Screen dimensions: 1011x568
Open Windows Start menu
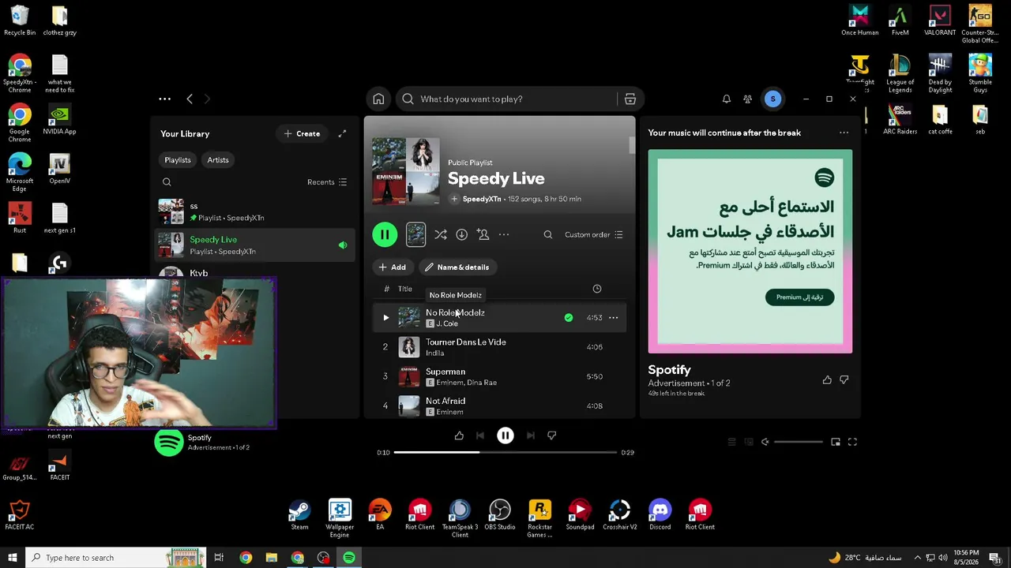click(x=12, y=558)
